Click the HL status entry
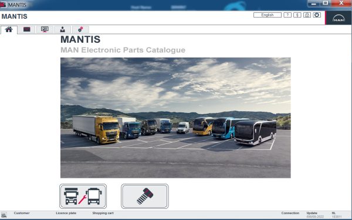This screenshot has height=220, width=352. click(x=337, y=215)
